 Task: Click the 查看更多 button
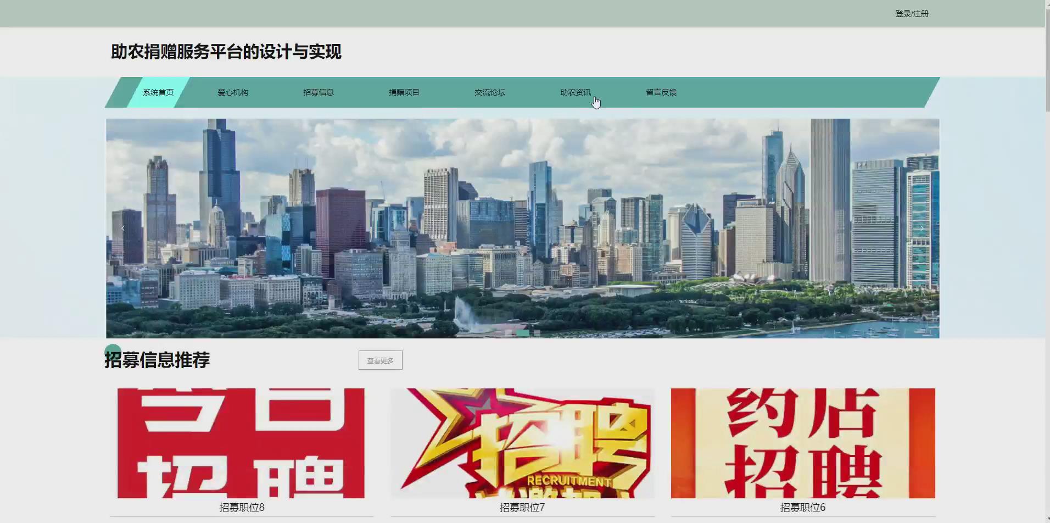click(x=380, y=360)
